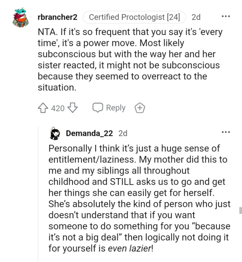Downvote rbrancher2's comment
The height and width of the screenshot is (262, 242).
tap(73, 108)
